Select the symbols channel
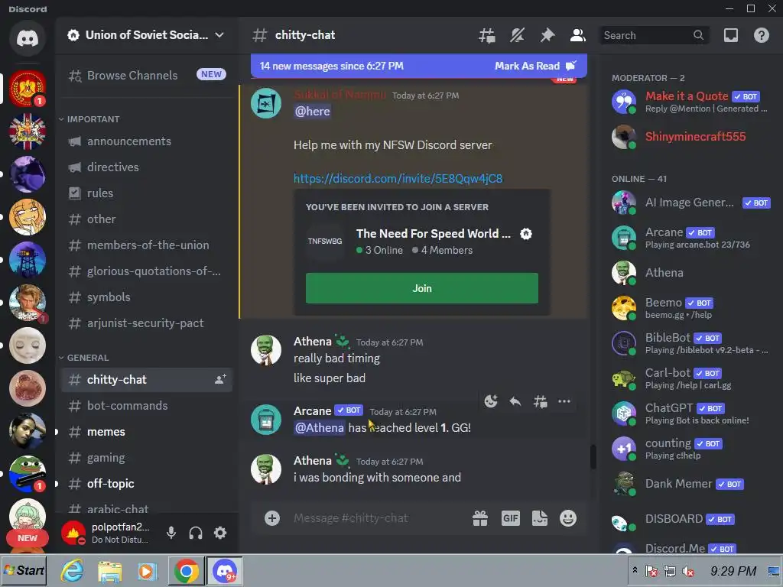This screenshot has height=587, width=783. [146, 297]
